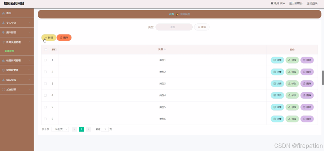Expand the 个人中心 sidebar menu

pos(17,23)
